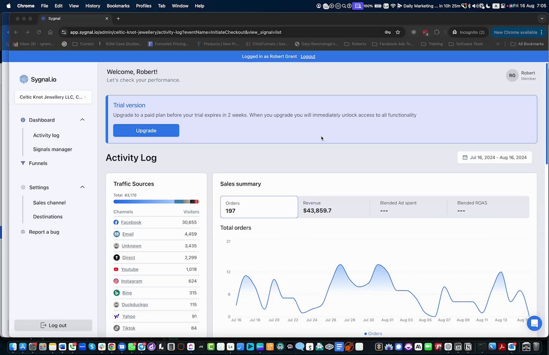Image resolution: width=549 pixels, height=355 pixels.
Task: Click the Logout link in top banner
Action: [x=308, y=57]
